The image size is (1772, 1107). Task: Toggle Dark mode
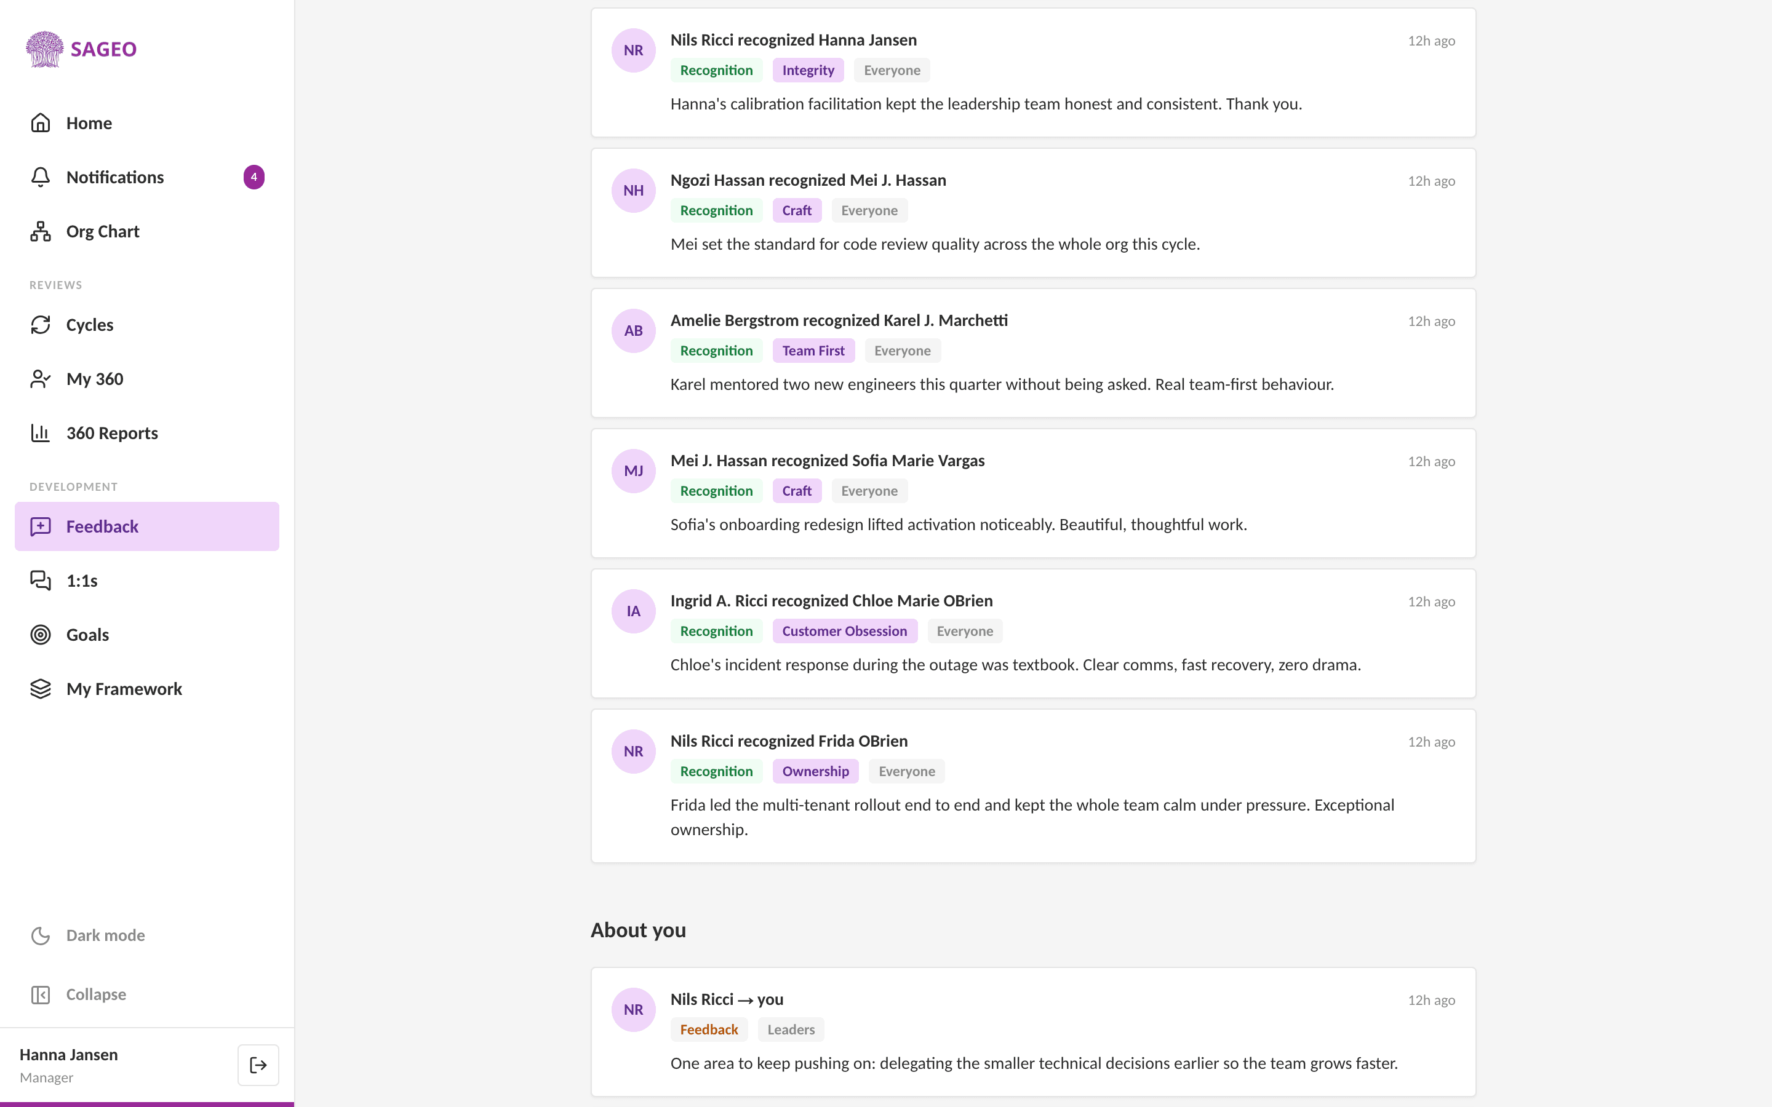point(146,935)
